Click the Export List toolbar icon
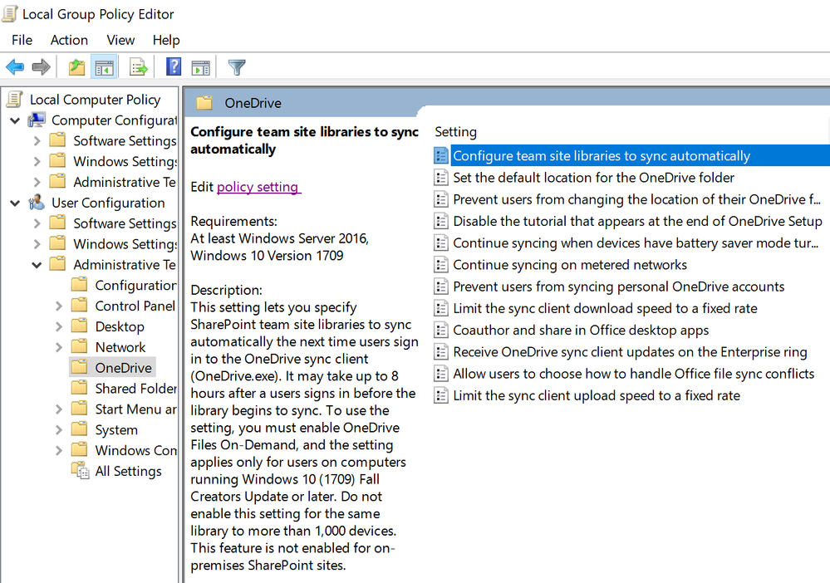This screenshot has height=583, width=830. click(x=139, y=67)
